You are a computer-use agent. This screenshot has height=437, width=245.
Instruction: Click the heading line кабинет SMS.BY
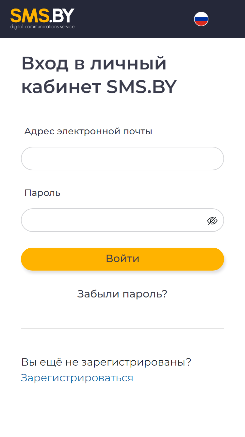(99, 87)
